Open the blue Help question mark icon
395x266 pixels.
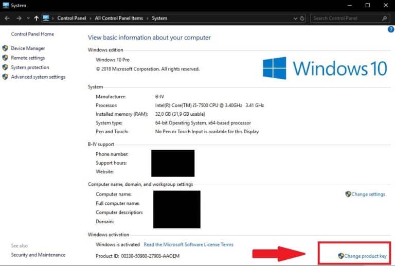(390, 29)
